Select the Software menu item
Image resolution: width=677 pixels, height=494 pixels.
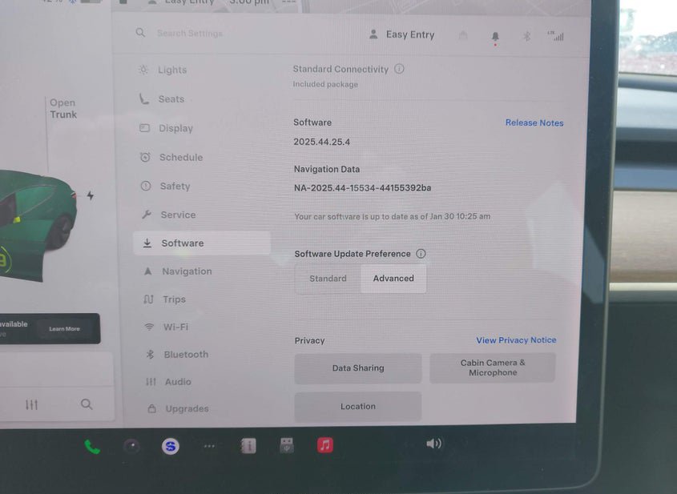click(x=202, y=243)
